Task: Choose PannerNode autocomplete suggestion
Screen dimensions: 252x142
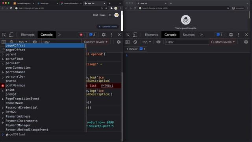Action: pos(45,103)
